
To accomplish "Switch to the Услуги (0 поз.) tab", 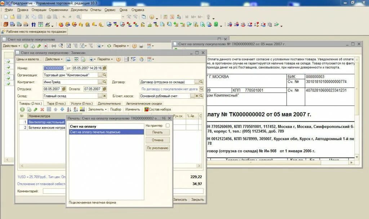I will pyautogui.click(x=82, y=103).
